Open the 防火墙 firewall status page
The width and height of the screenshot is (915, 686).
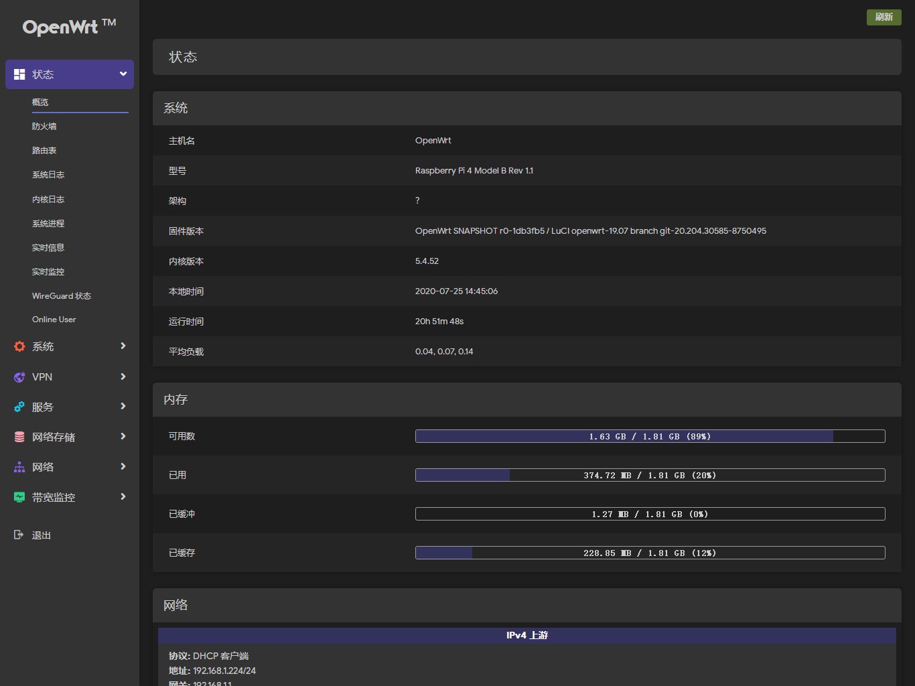coord(44,126)
